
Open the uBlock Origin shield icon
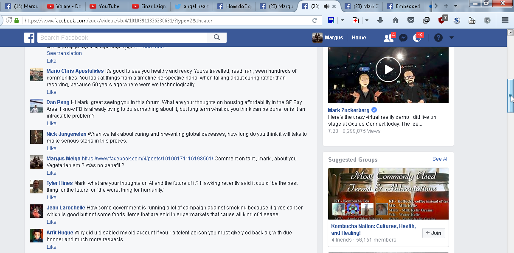[x=442, y=20]
